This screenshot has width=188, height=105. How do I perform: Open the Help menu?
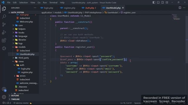coord(62,3)
